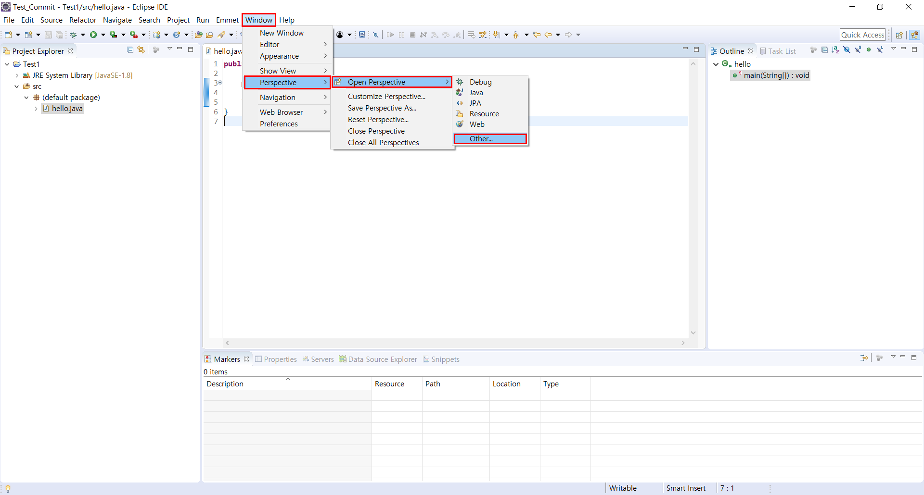Image resolution: width=924 pixels, height=495 pixels.
Task: Switch to the Task List tab
Action: point(778,51)
